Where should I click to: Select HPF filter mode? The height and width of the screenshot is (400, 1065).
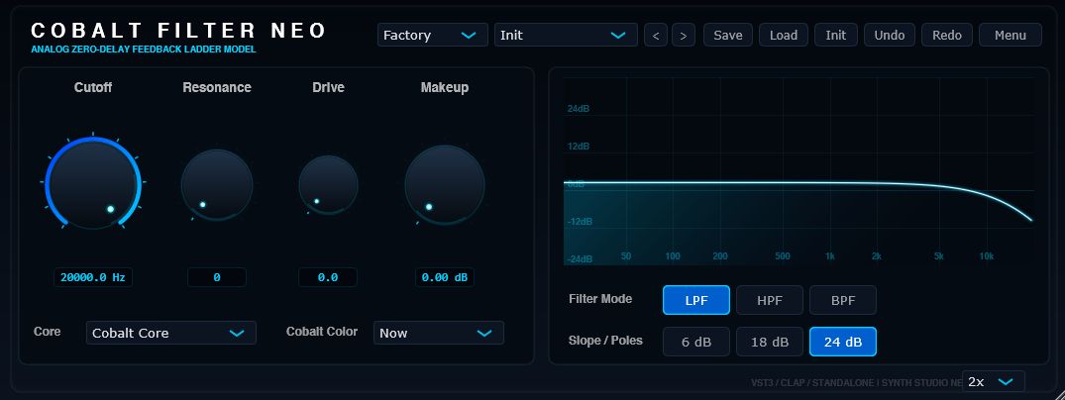coord(770,300)
